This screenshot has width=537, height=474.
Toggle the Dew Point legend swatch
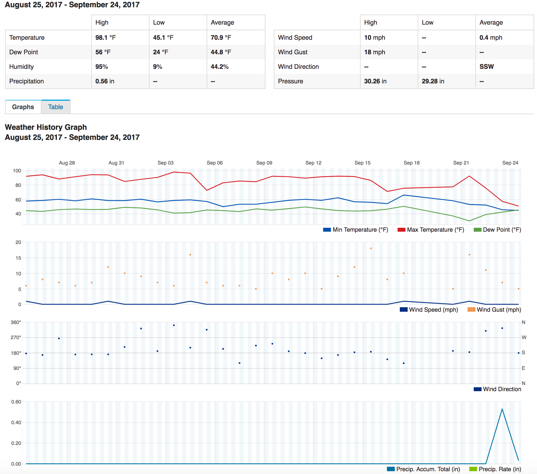click(478, 230)
